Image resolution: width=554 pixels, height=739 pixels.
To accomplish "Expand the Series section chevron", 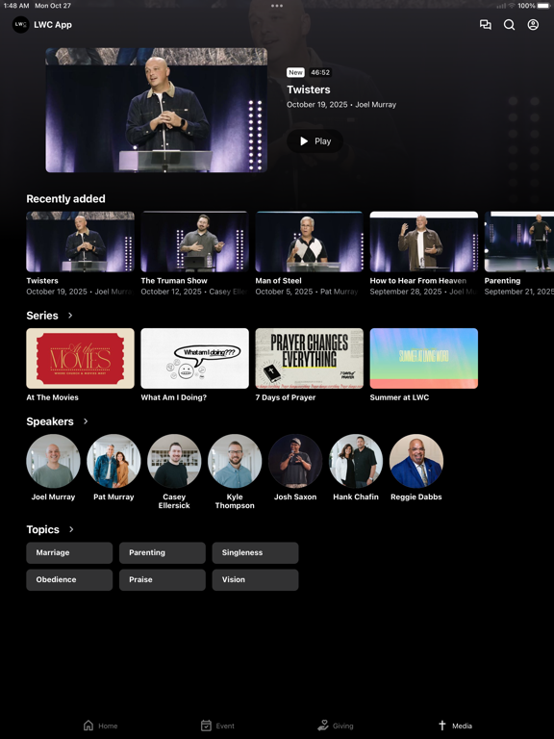I will point(70,316).
